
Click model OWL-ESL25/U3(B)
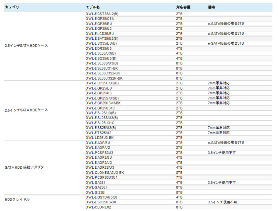[101, 113]
